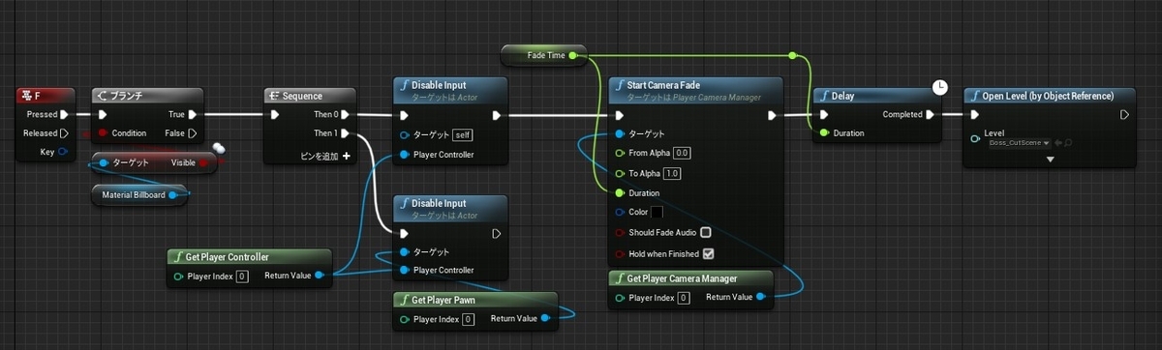Click the False exec pin on Branch

tap(193, 132)
